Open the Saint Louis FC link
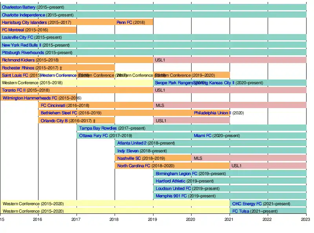 (x=15, y=75)
